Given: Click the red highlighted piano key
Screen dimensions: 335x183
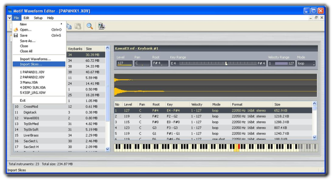Looking at the screenshot, I should tap(239, 146).
